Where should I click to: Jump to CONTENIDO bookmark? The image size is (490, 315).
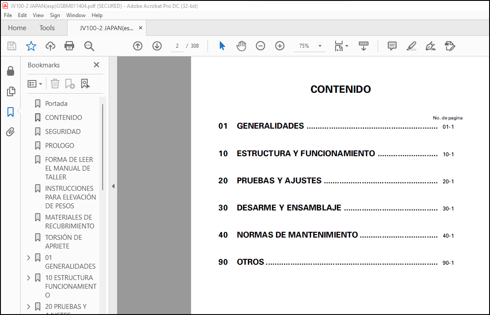coord(64,117)
